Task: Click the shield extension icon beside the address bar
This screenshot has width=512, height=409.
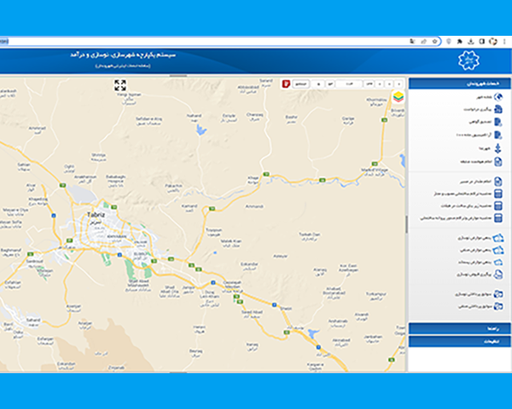Action: (x=449, y=42)
